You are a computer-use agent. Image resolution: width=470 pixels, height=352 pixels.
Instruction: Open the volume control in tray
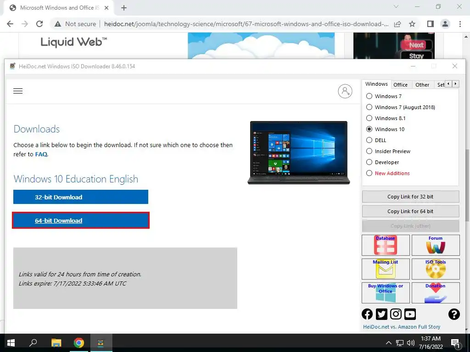pos(411,343)
